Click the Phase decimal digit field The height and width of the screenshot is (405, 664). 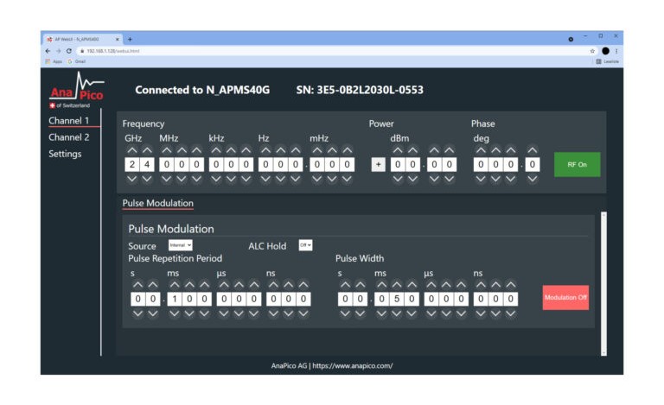533,164
